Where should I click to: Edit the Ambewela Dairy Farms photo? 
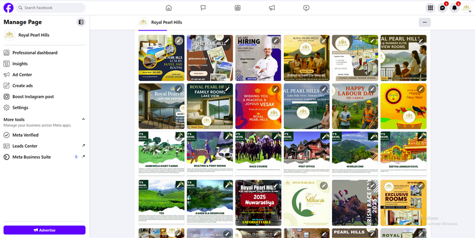pyautogui.click(x=179, y=138)
